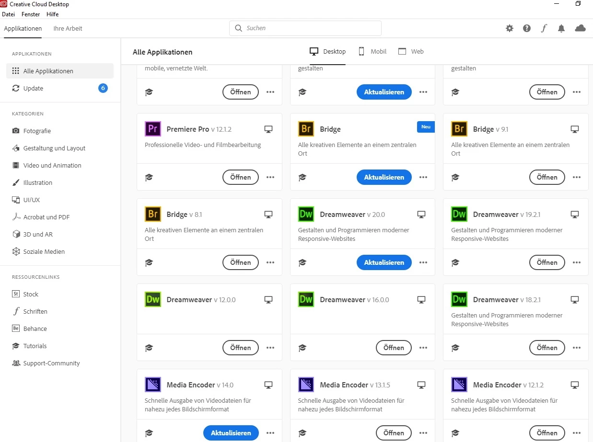Click the Bridge v 9.1 app icon
593x442 pixels.
[459, 129]
